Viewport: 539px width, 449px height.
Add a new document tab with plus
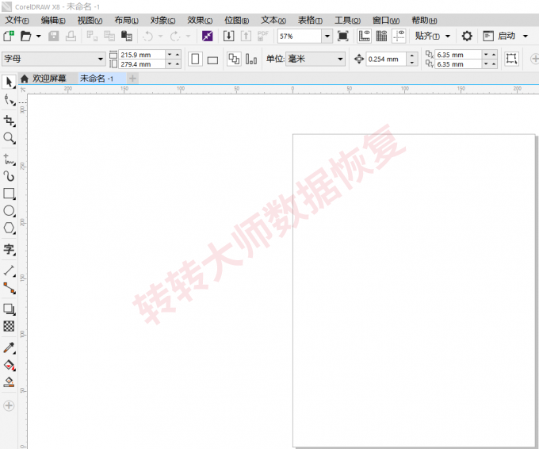tap(132, 79)
